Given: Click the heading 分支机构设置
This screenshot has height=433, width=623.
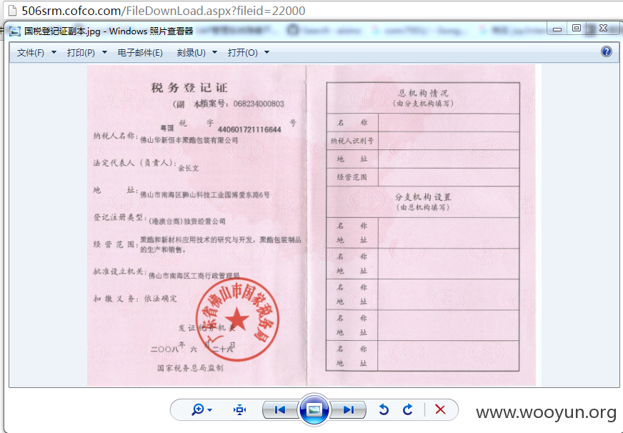Looking at the screenshot, I should pos(423,197).
